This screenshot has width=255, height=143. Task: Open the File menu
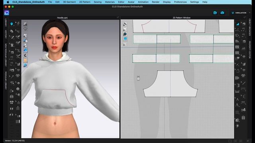[50, 2]
